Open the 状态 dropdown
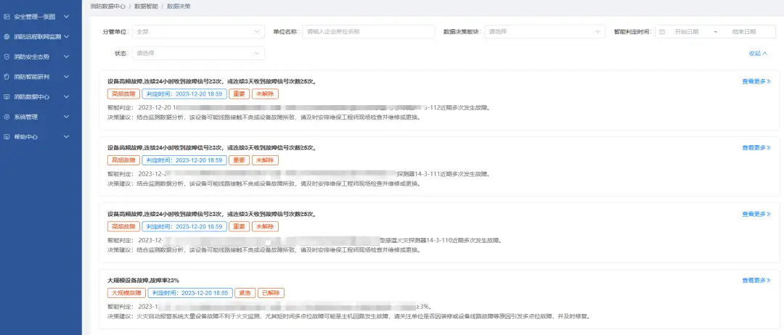Image resolution: width=784 pixels, height=335 pixels. [x=197, y=53]
